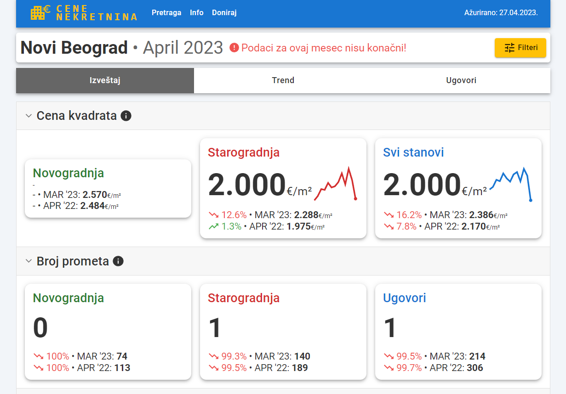Viewport: 566px width, 394px height.
Task: Collapse the Broj prometa section chevron
Action: coord(29,261)
